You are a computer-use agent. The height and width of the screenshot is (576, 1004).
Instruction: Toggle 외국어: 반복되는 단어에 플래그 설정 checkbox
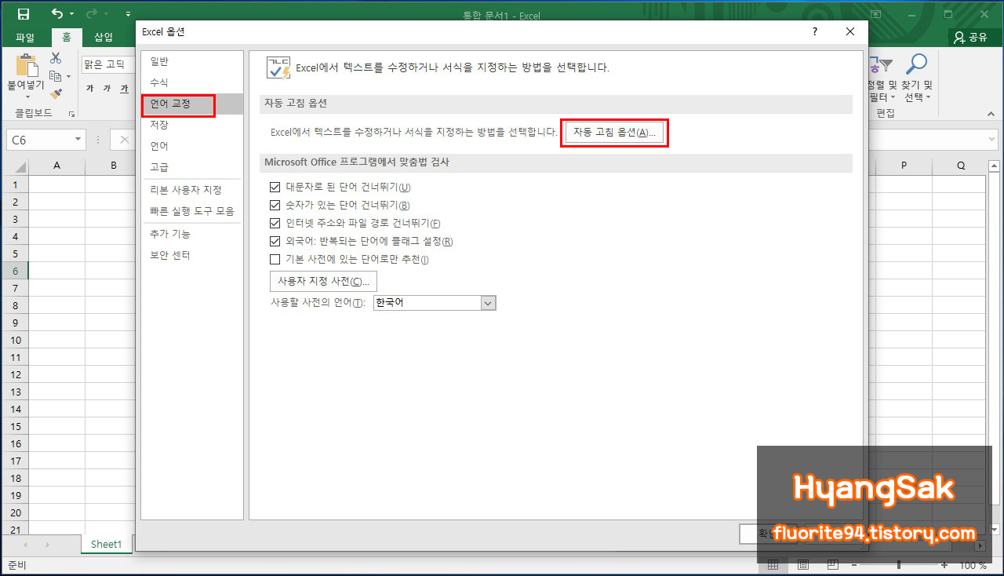(275, 242)
